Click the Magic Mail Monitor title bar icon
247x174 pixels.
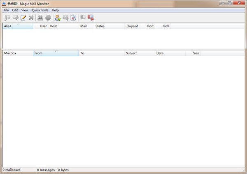(4, 4)
